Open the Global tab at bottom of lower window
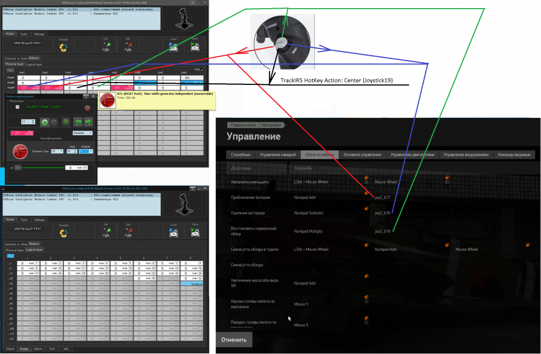The image size is (541, 354). pos(10,349)
